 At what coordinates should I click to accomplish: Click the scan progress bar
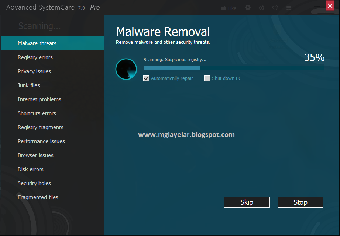pos(234,68)
